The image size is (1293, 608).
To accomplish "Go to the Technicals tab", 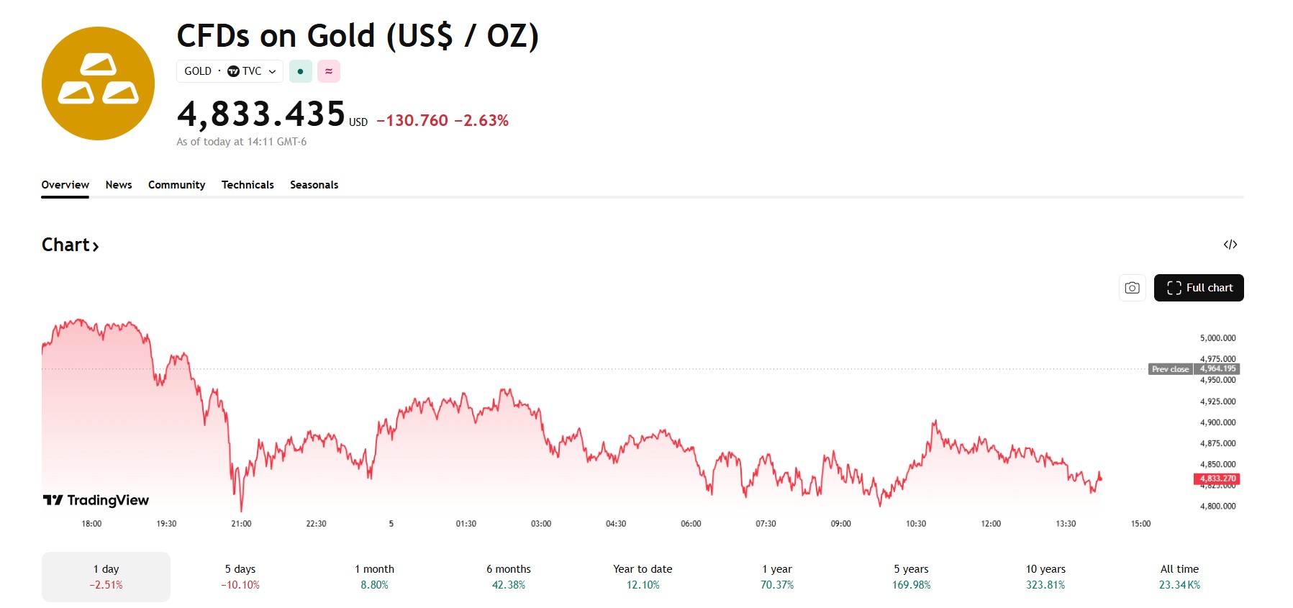I will pyautogui.click(x=248, y=185).
